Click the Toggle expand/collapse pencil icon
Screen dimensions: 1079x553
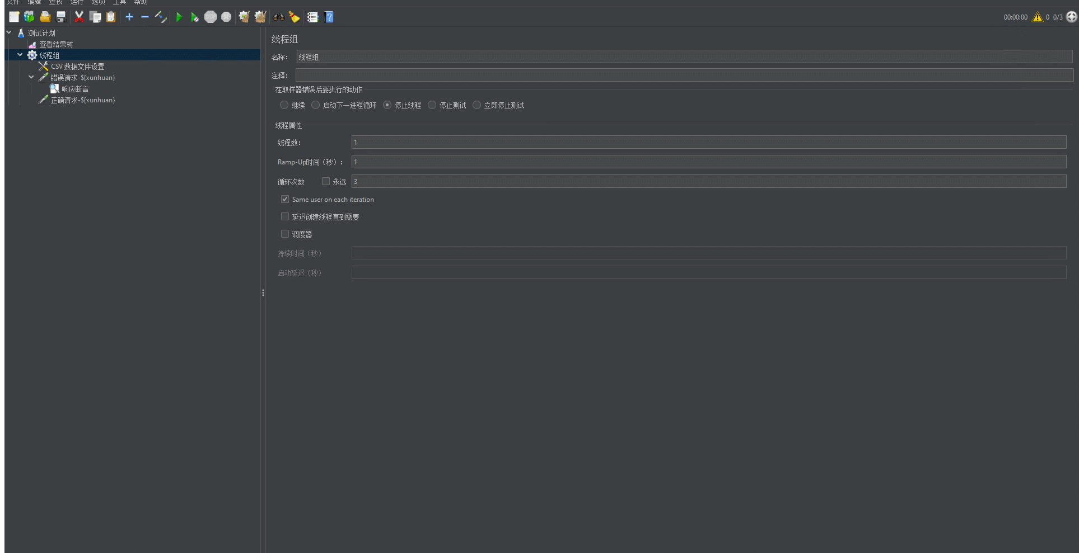point(161,17)
